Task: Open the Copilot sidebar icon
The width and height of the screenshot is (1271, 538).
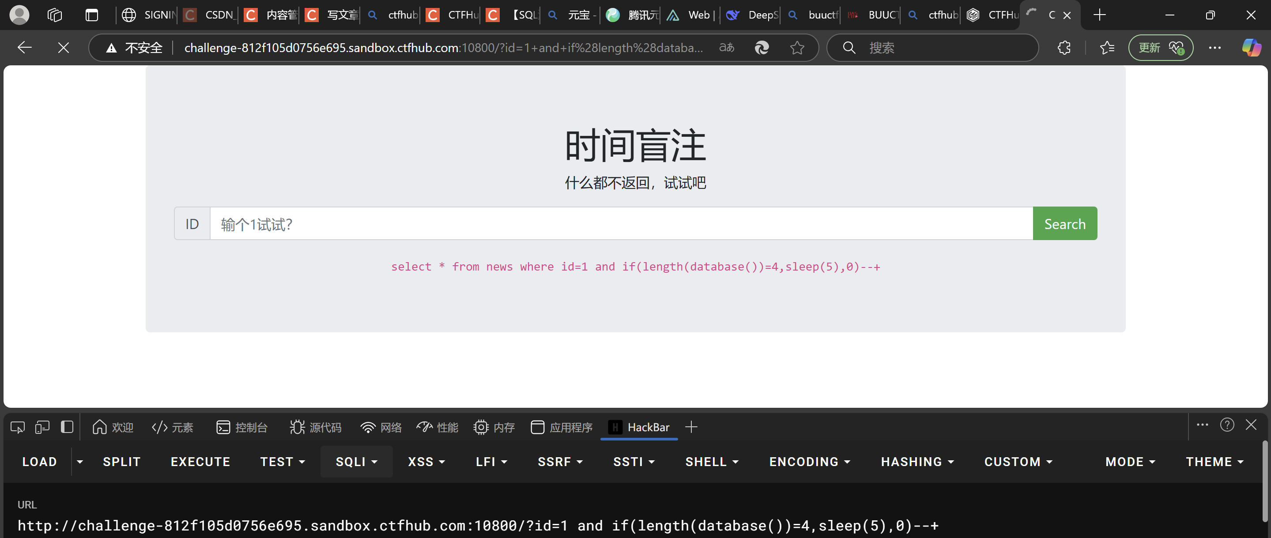Action: 1251,48
